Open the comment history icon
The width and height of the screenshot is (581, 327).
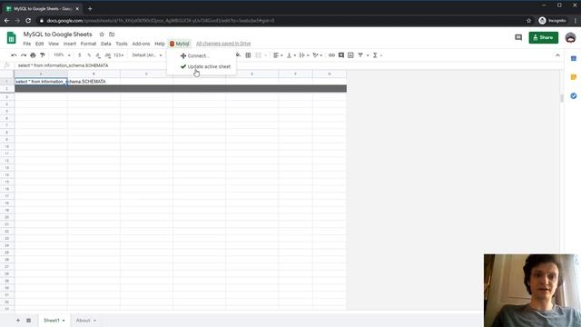pos(518,37)
